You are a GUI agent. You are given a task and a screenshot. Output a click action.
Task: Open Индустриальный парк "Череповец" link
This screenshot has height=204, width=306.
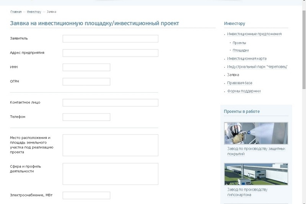(257, 67)
